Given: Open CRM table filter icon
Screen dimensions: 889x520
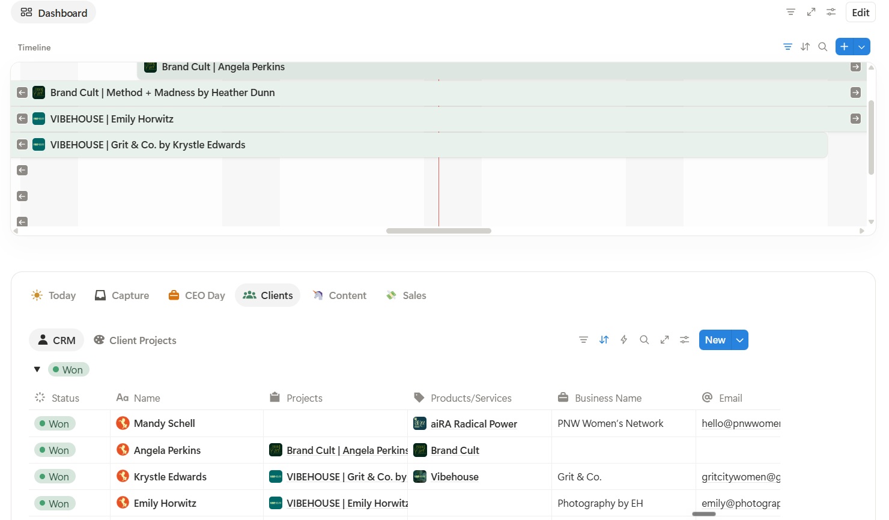Looking at the screenshot, I should (583, 340).
